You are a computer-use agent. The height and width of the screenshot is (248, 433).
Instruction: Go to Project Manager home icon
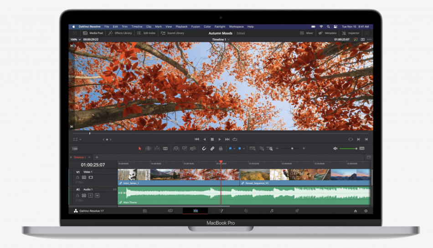tap(356, 211)
